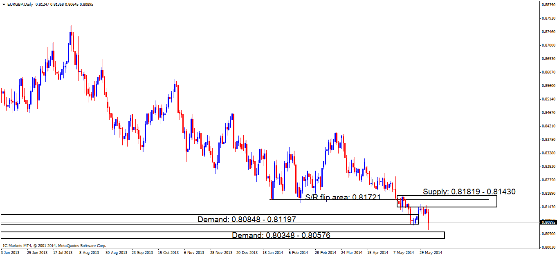Click the 17 Jul 2013 date label
This screenshot has height=256, width=557.
click(62, 252)
